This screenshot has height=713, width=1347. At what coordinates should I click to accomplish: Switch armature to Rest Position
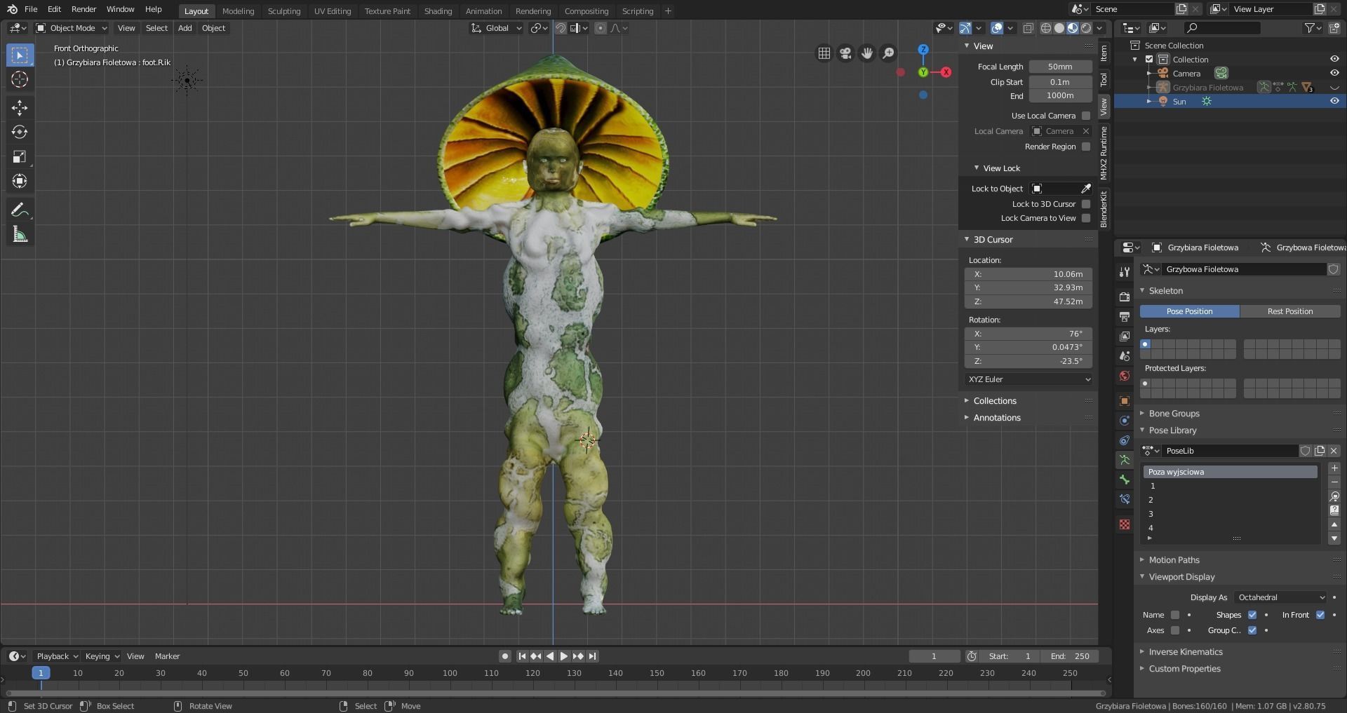click(1289, 311)
